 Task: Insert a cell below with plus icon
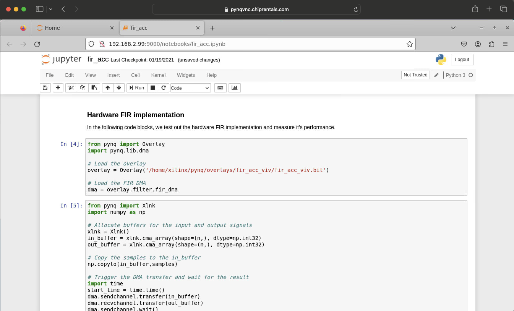point(58,88)
